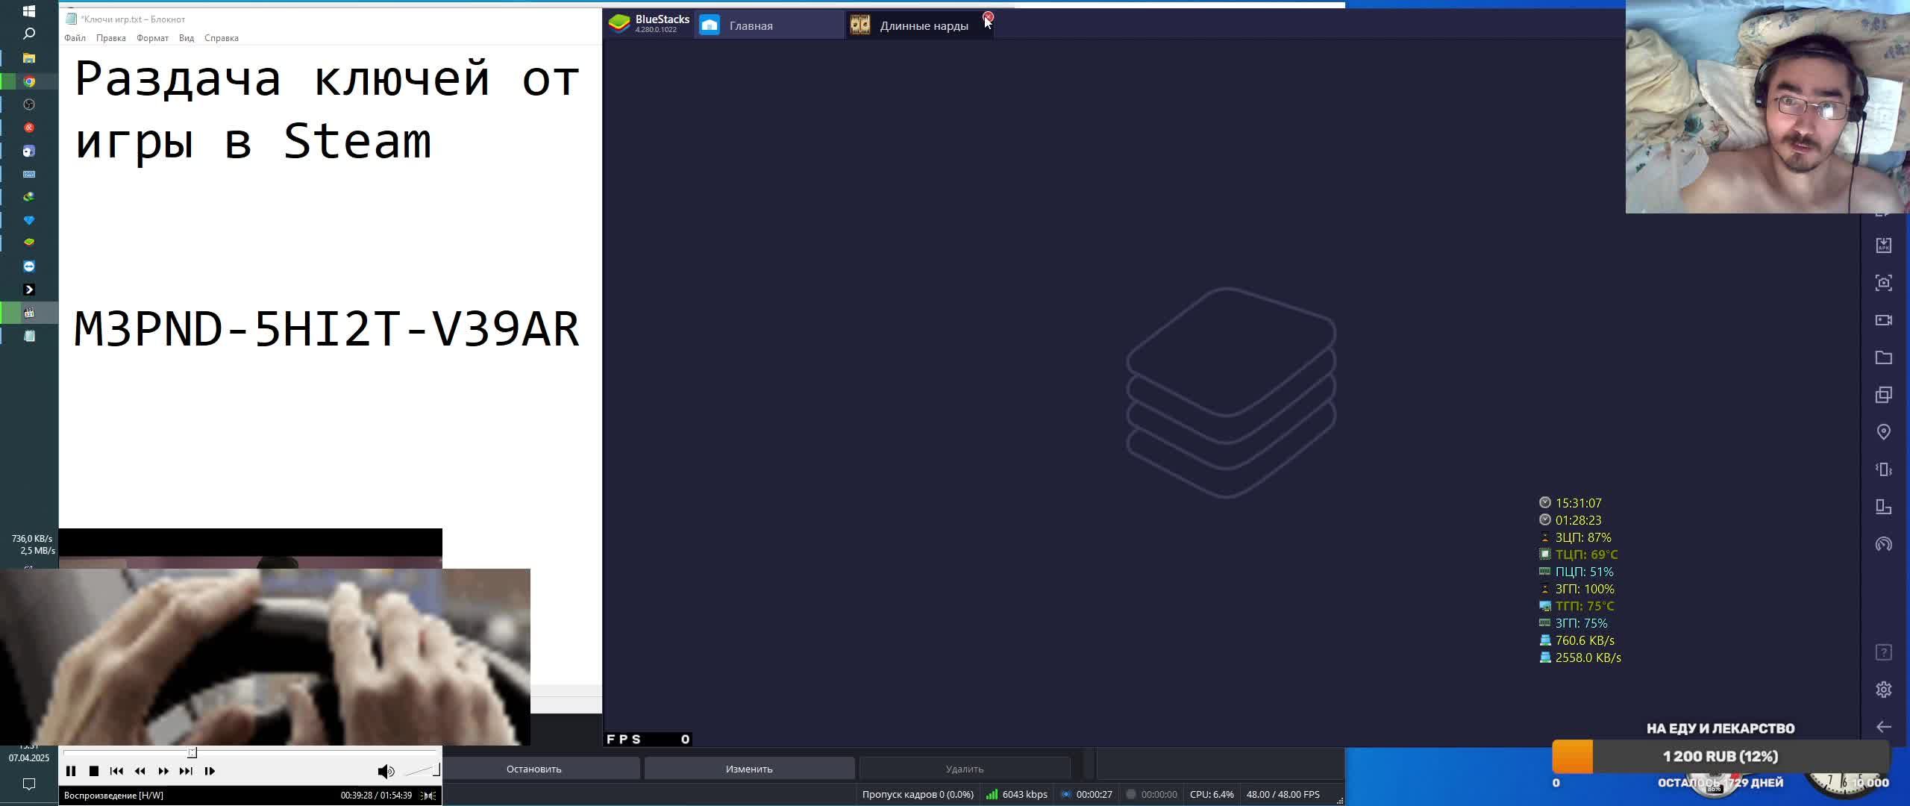
Task: Skip to the next track in the player
Action: point(186,771)
